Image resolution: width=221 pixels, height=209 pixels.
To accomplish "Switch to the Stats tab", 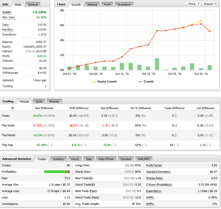I will 18,5.
